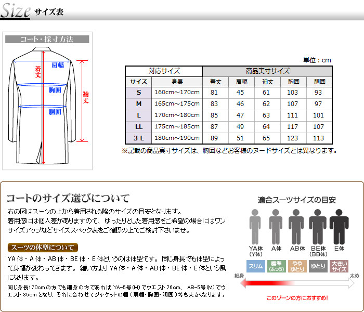
Task: Click the 49 肩幅 value in LL row
Action: pyautogui.click(x=240, y=126)
